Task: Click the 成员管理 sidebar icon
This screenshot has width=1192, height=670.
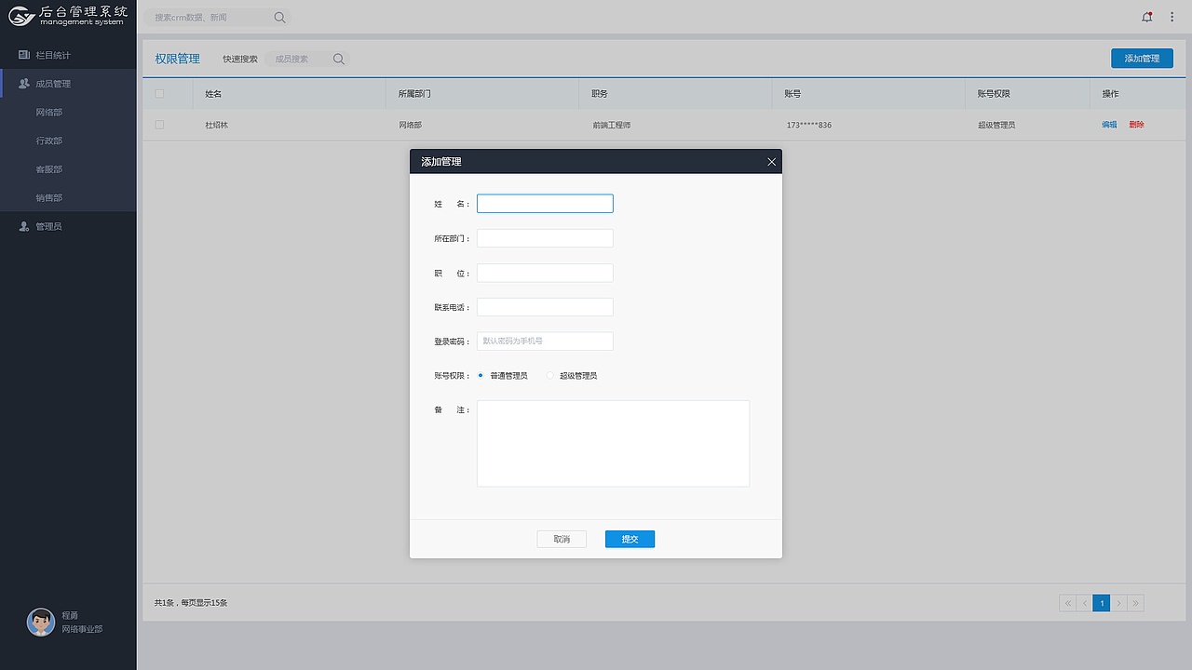Action: pos(24,83)
